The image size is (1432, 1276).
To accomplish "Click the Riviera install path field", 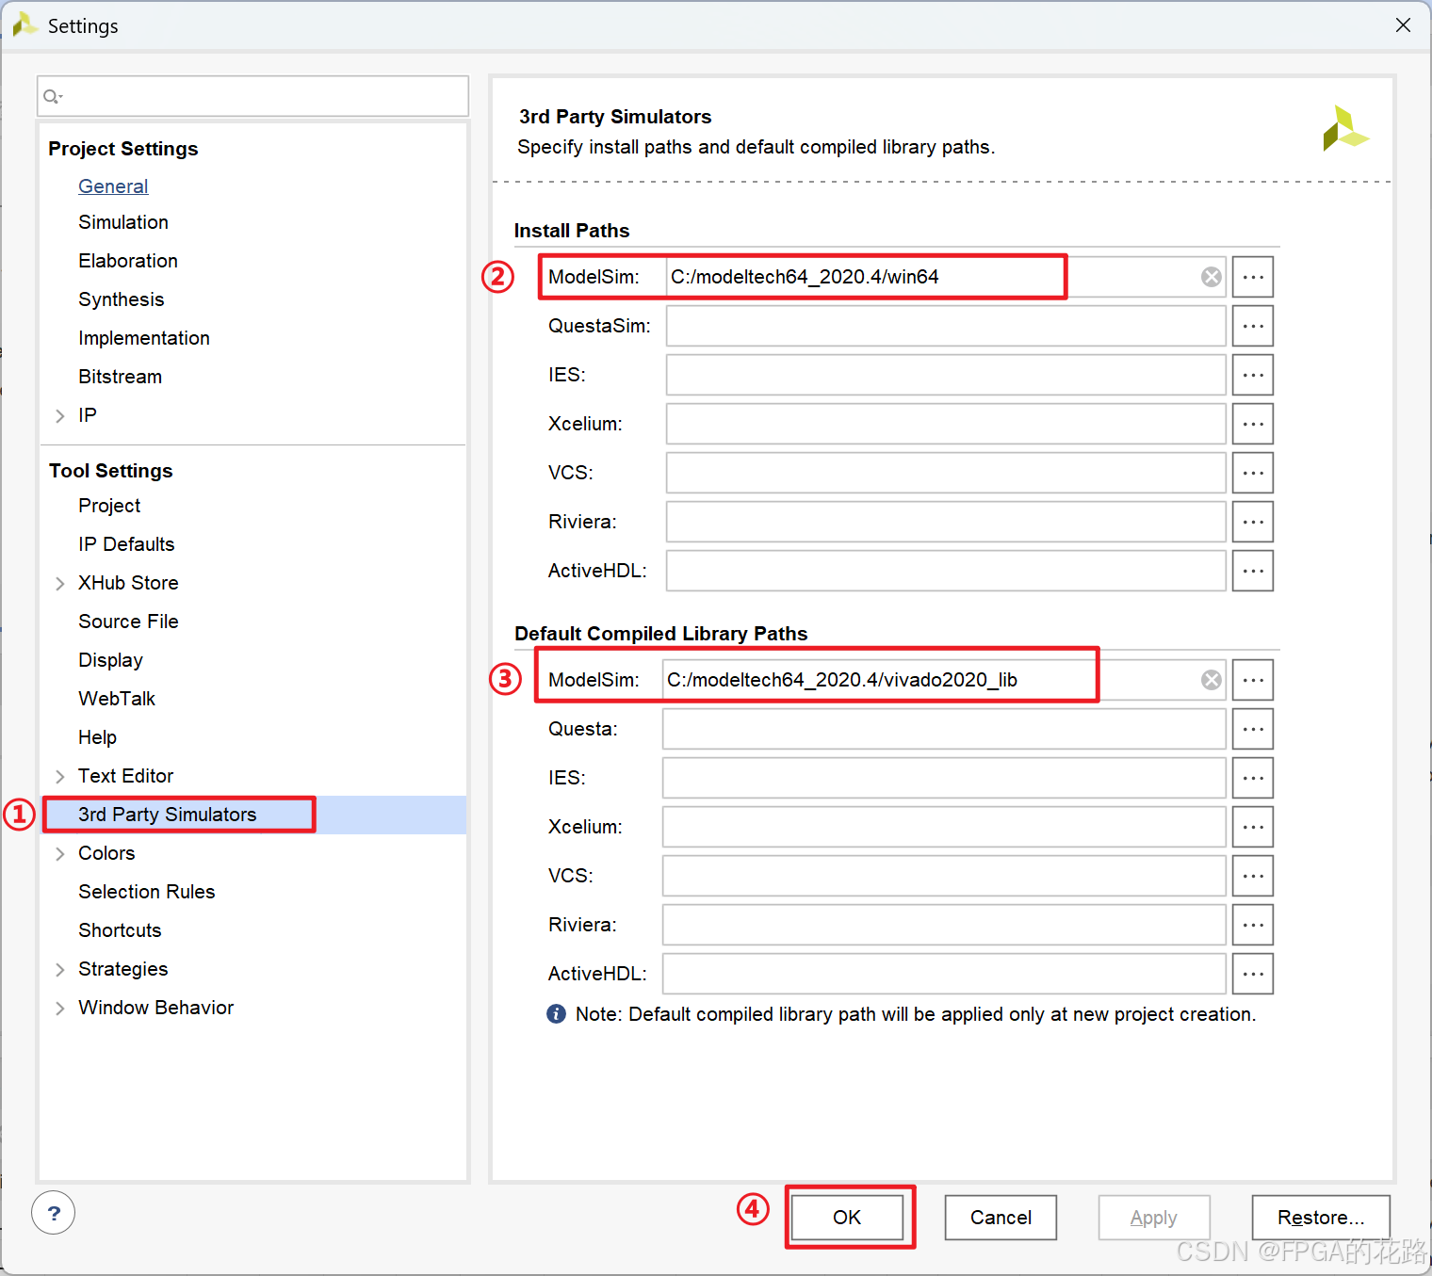I will click(x=946, y=522).
